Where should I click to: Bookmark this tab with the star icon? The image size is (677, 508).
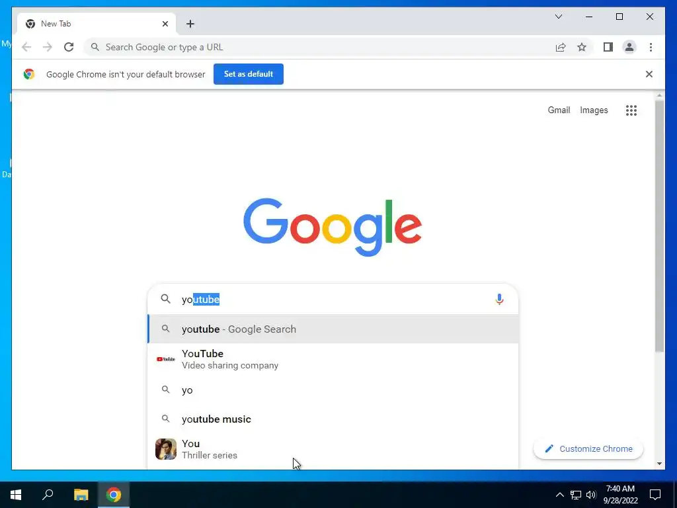tap(582, 47)
